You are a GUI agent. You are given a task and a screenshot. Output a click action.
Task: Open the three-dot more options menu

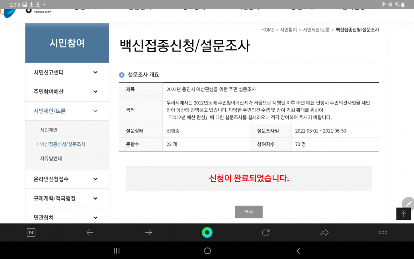[383, 233]
